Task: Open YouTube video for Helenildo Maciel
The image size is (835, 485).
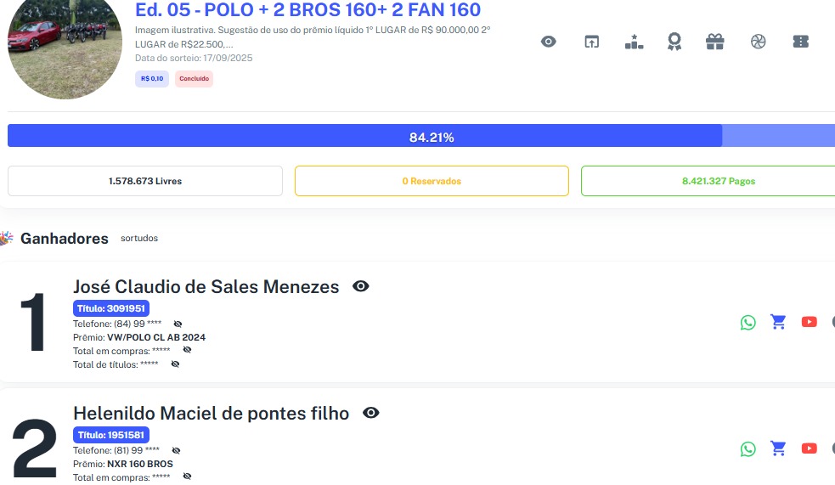Action: [x=809, y=448]
